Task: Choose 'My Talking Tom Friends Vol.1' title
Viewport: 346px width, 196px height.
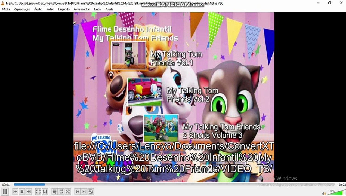Action: click(x=176, y=58)
